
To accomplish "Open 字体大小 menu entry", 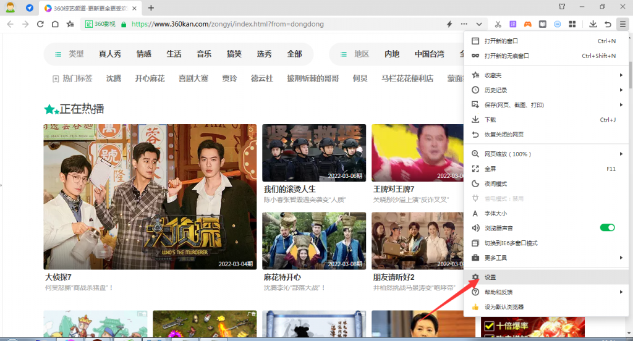I will tap(546, 214).
